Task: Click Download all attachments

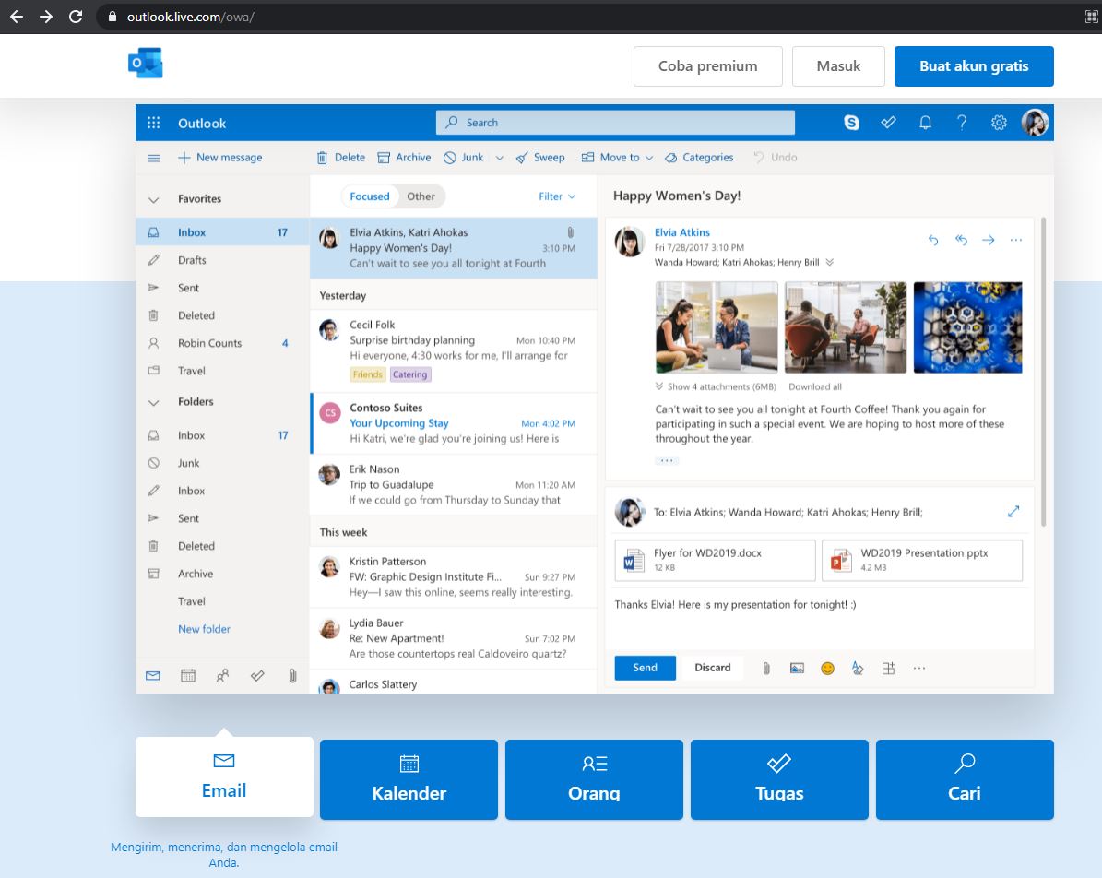Action: (x=814, y=386)
